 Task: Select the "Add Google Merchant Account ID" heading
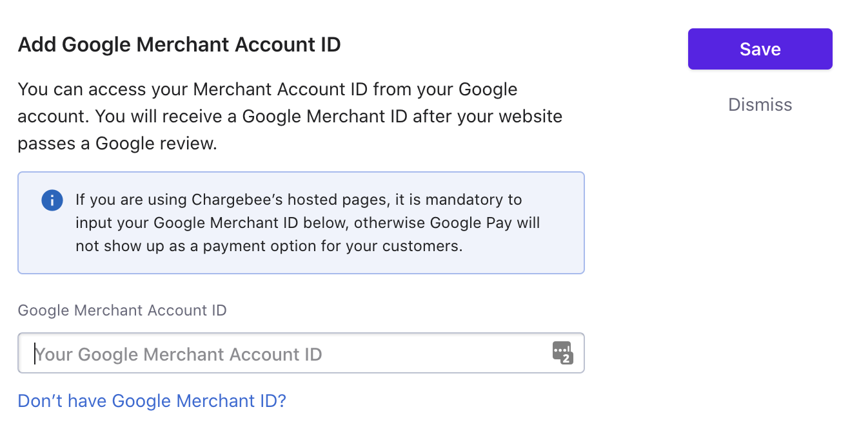[179, 45]
